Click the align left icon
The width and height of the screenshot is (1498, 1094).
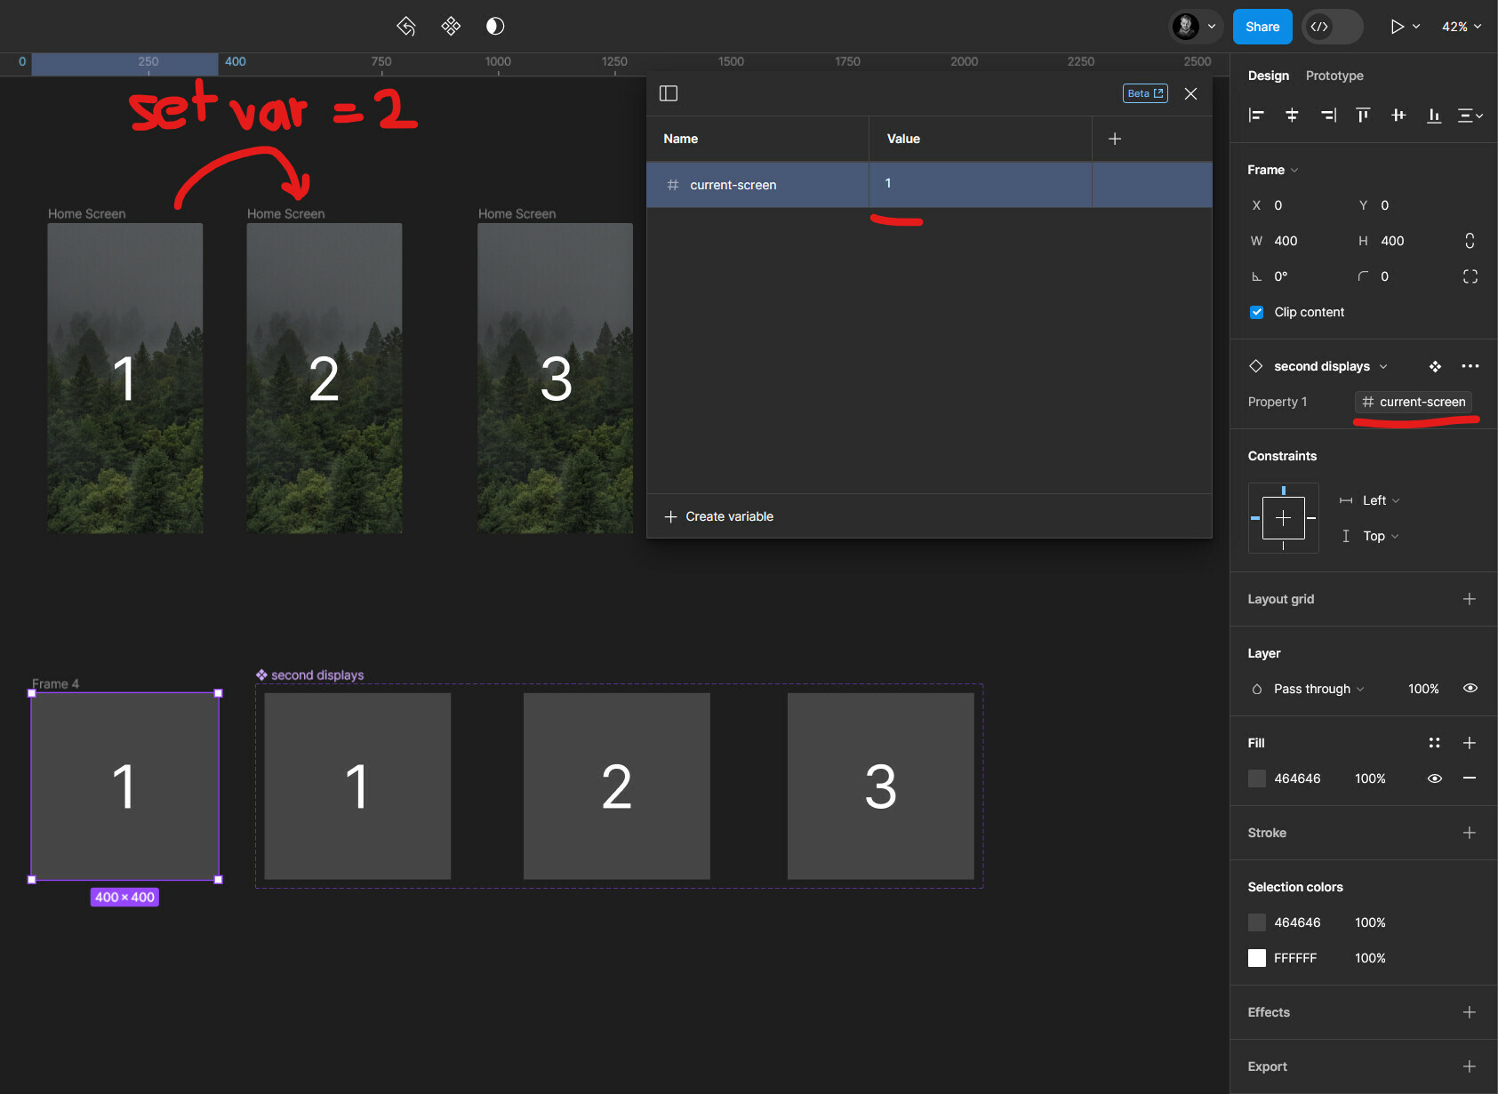click(1256, 116)
